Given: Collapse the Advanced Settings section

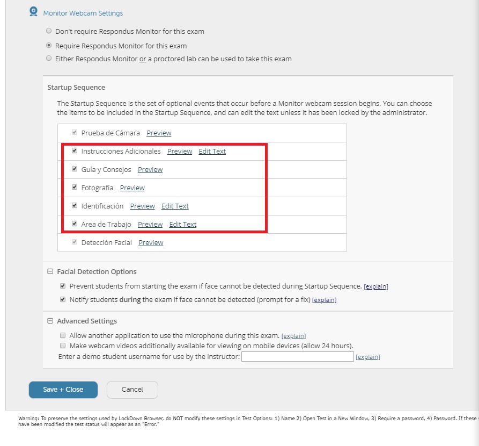Looking at the screenshot, I should tap(50, 321).
